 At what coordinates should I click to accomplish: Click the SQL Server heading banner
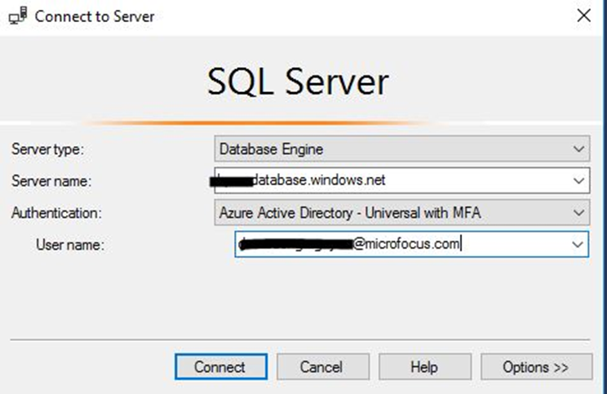pyautogui.click(x=298, y=82)
